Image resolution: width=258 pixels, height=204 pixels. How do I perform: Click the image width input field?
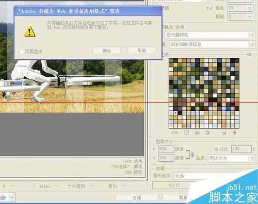(166, 149)
